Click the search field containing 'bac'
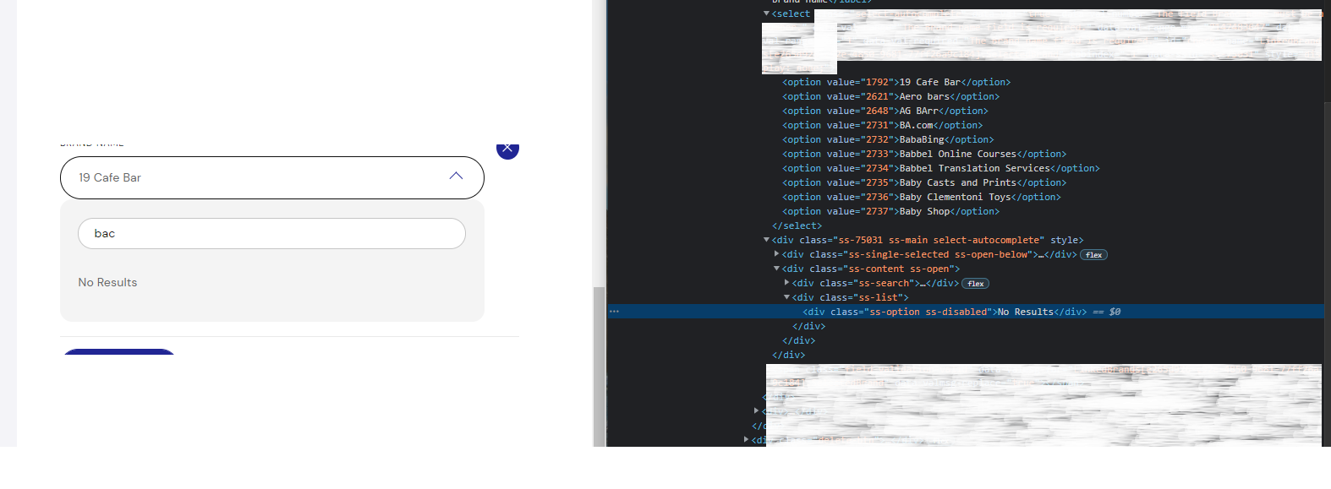This screenshot has width=1331, height=489. 271,233
